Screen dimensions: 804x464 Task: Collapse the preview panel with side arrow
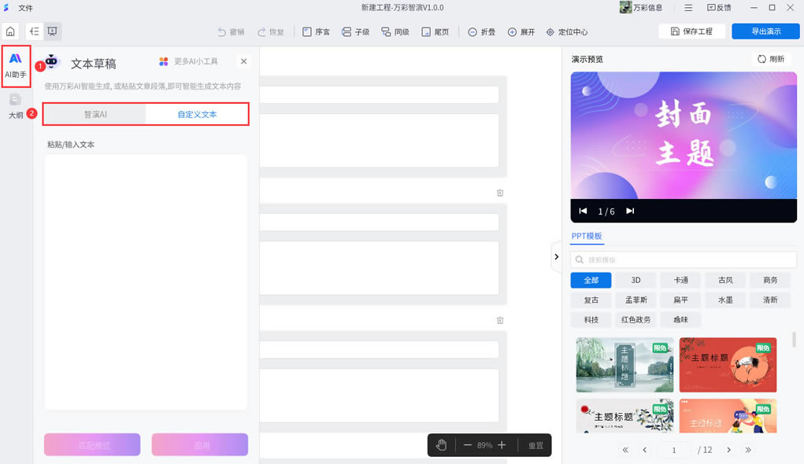[556, 256]
